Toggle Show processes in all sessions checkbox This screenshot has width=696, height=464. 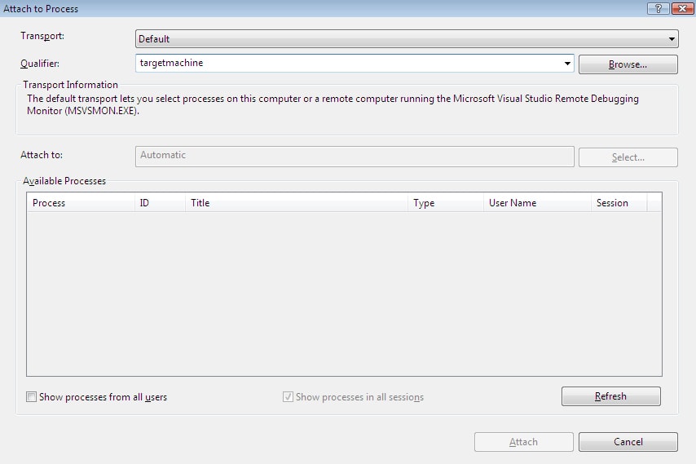point(288,396)
